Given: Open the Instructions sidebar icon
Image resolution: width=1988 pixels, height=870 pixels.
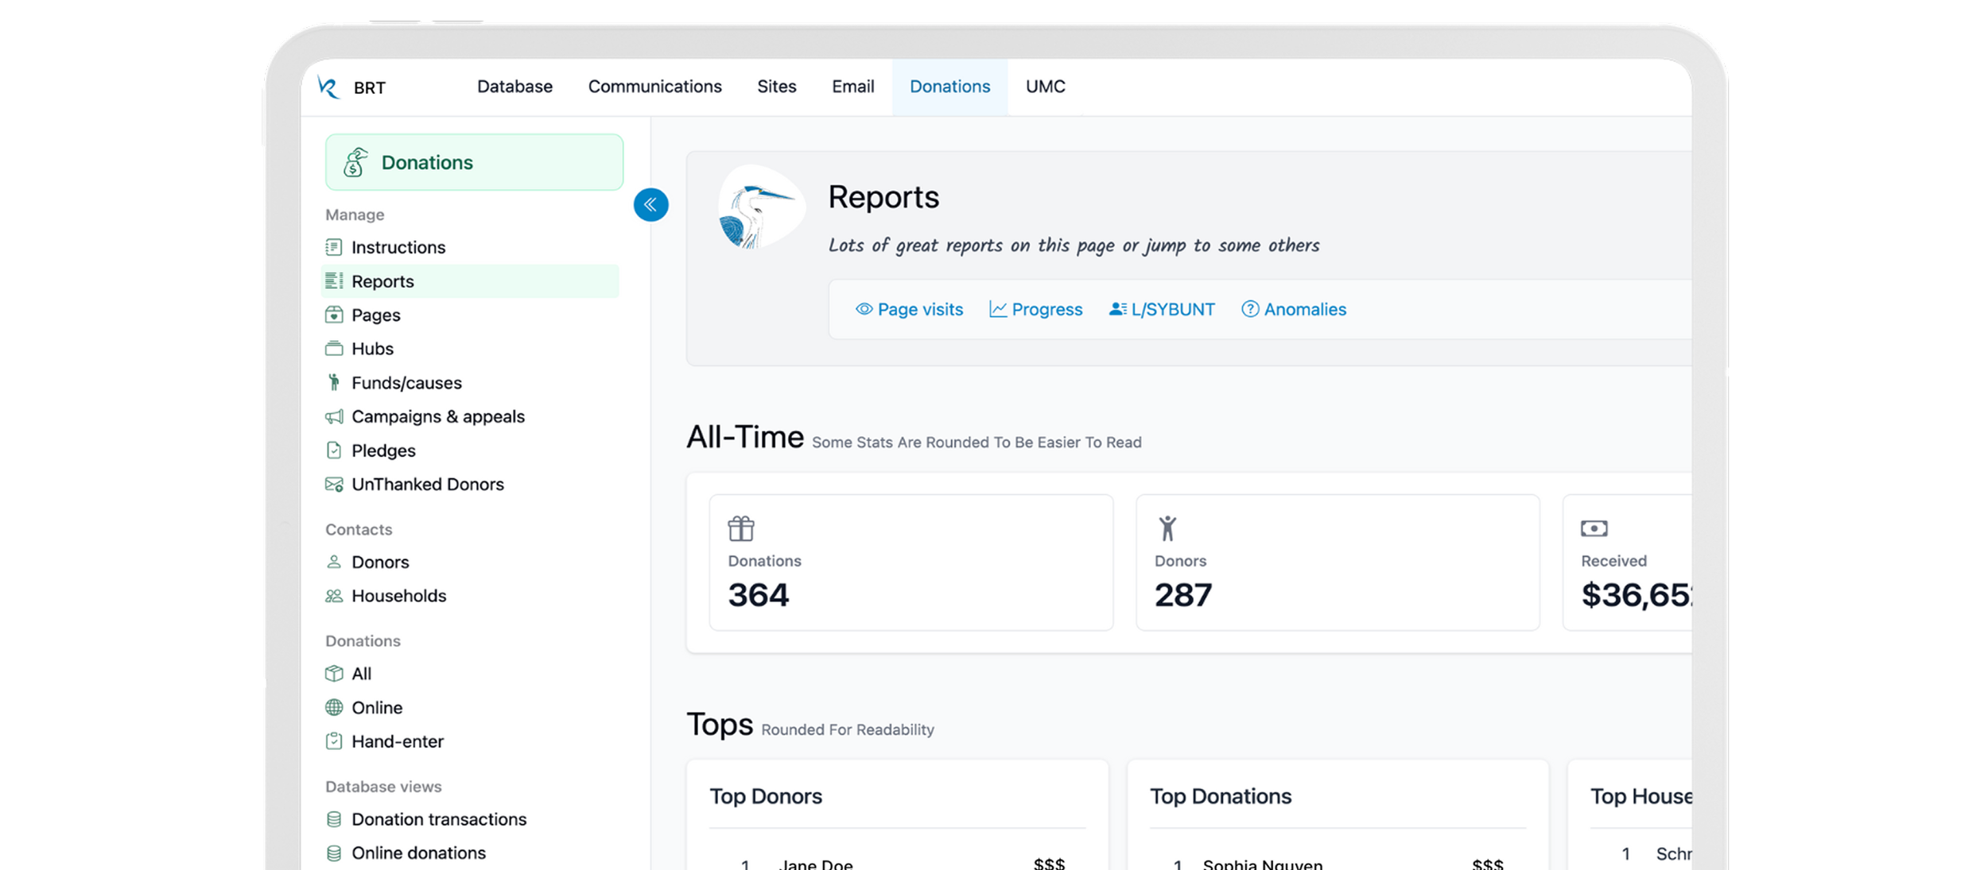Looking at the screenshot, I should click(334, 247).
